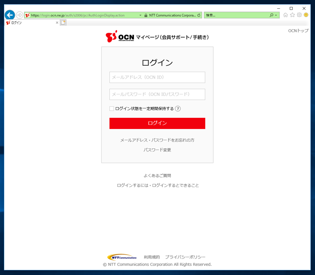Click the OCN logo at the page top

120,37
